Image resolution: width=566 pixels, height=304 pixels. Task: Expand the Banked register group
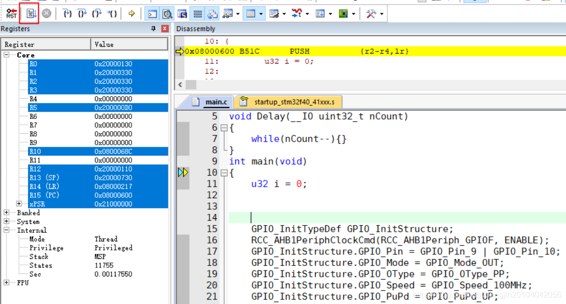[x=7, y=212]
